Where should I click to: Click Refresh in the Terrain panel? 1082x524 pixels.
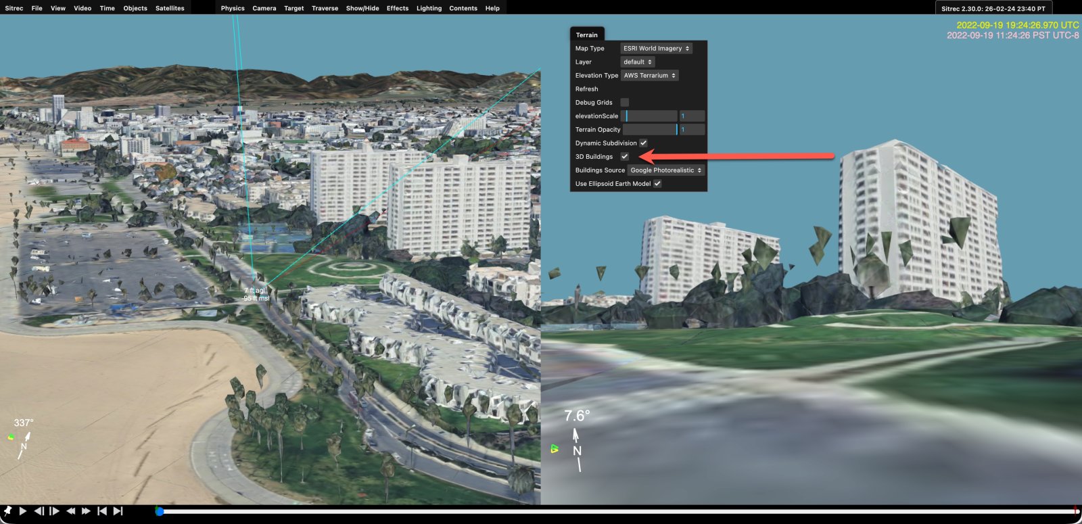[x=586, y=89]
